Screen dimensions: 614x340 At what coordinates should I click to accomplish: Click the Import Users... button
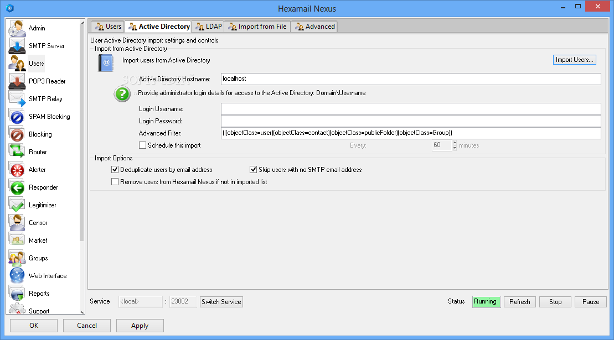pyautogui.click(x=575, y=60)
